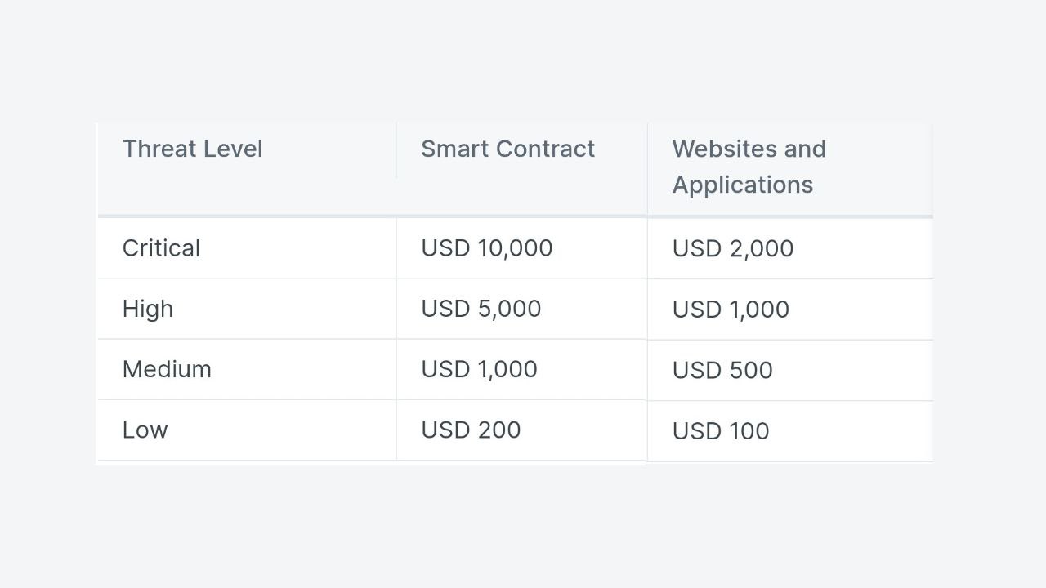Screen dimensions: 1046x588
Task: Select the USD 2,000 cell
Action: pos(789,249)
